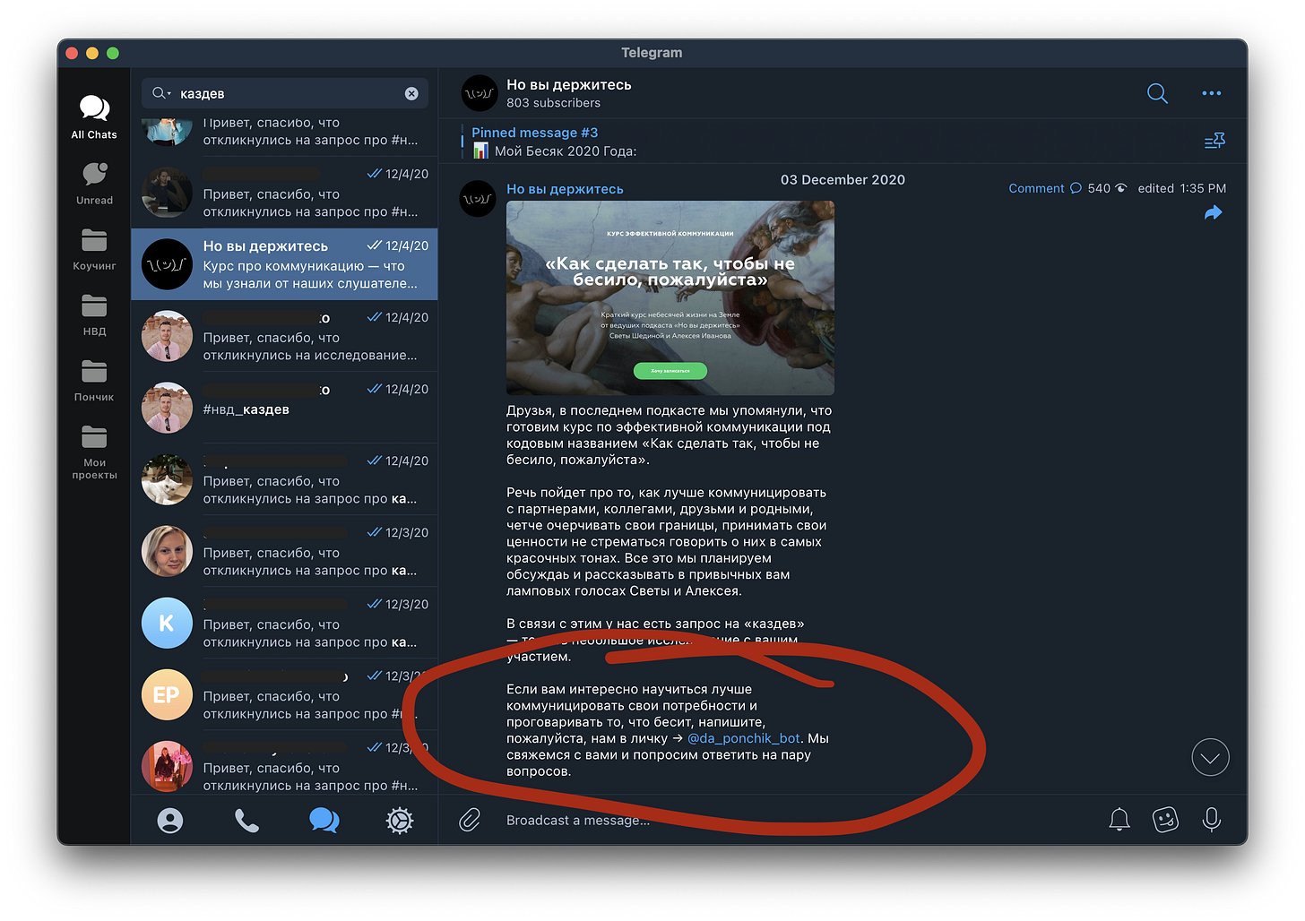Open the result ending 'на исследование...'

[284, 336]
